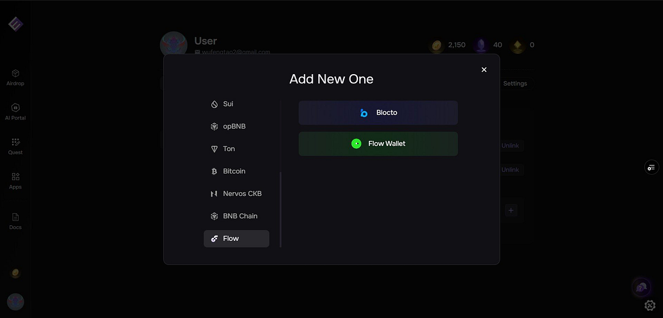The width and height of the screenshot is (663, 318).
Task: Open the Apps grid icon
Action: 15,181
